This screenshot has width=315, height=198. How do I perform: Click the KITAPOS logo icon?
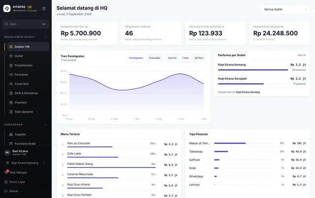coord(7,8)
